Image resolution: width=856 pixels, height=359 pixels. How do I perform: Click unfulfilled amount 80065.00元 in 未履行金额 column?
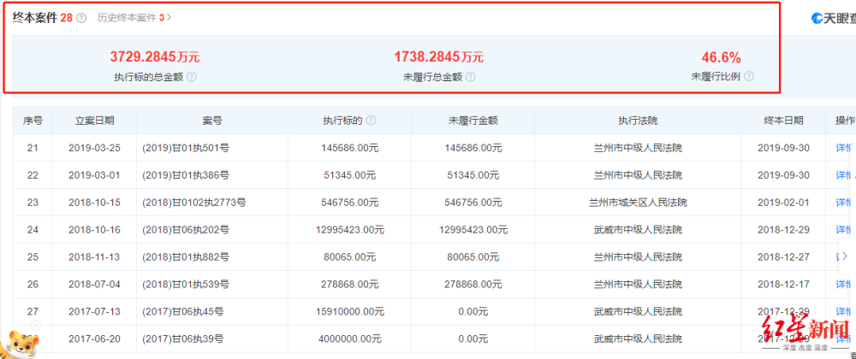pyautogui.click(x=473, y=256)
